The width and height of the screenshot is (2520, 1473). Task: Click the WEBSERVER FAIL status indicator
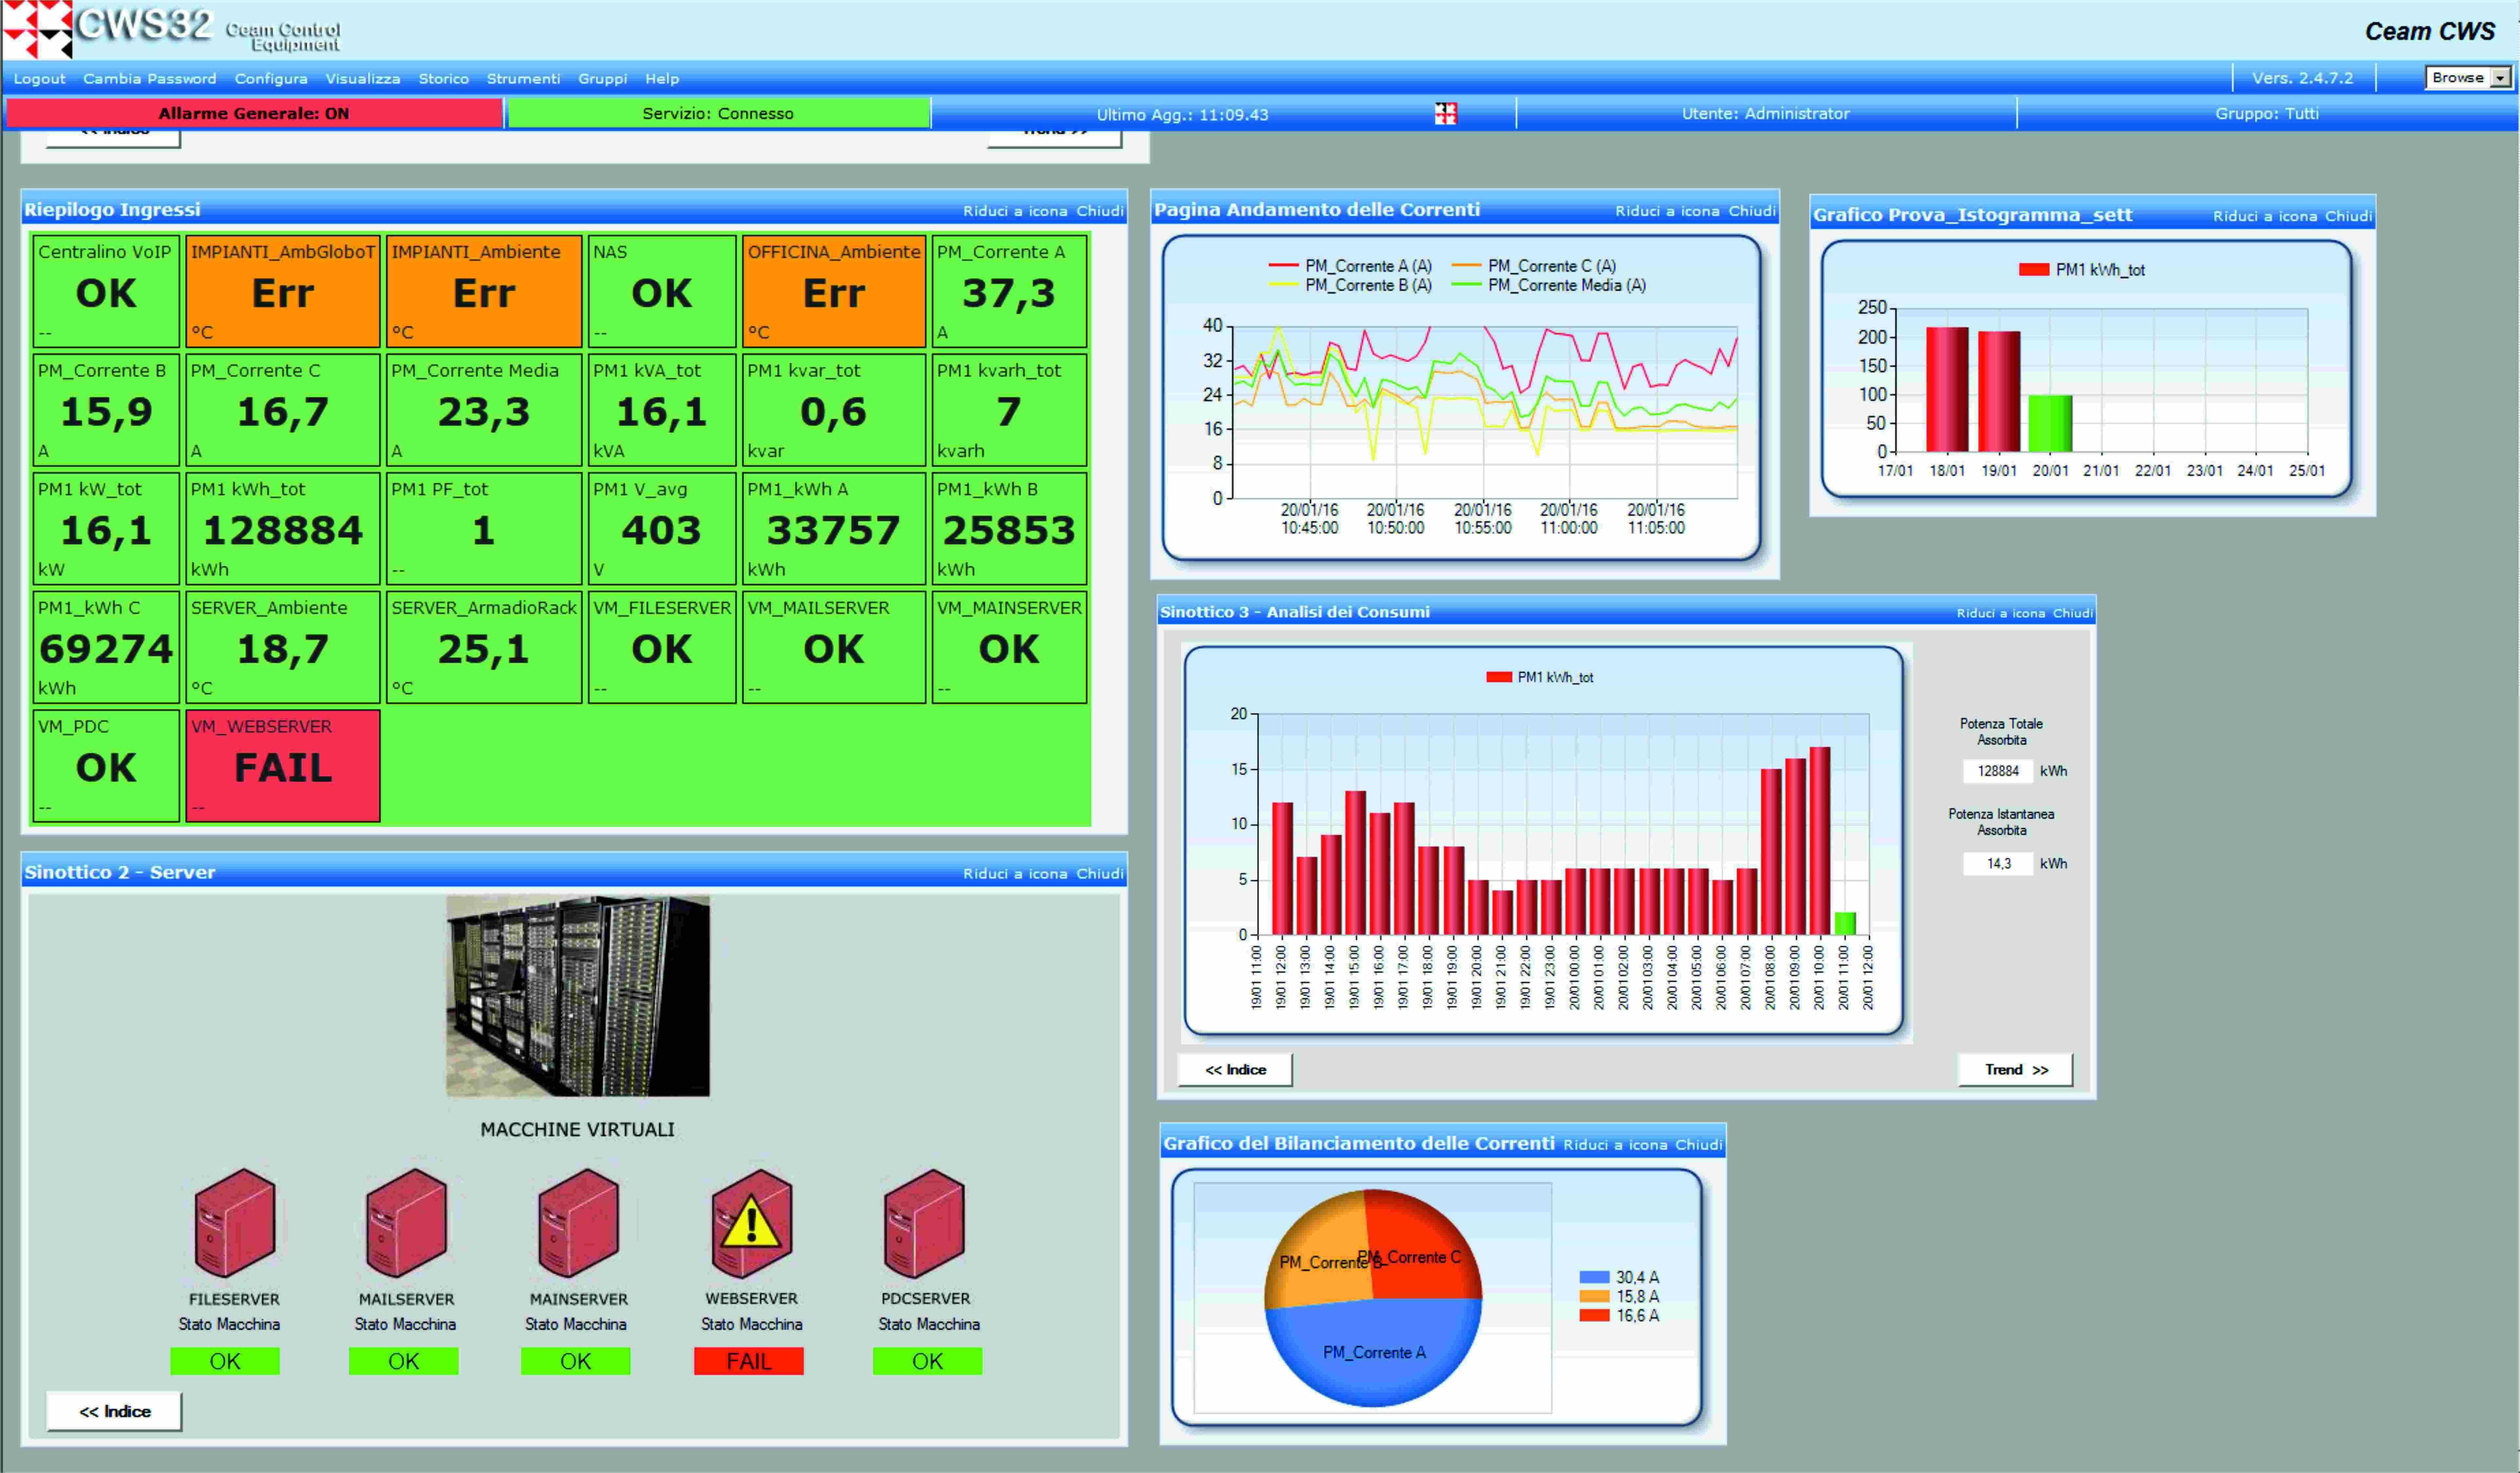pyautogui.click(x=749, y=1361)
